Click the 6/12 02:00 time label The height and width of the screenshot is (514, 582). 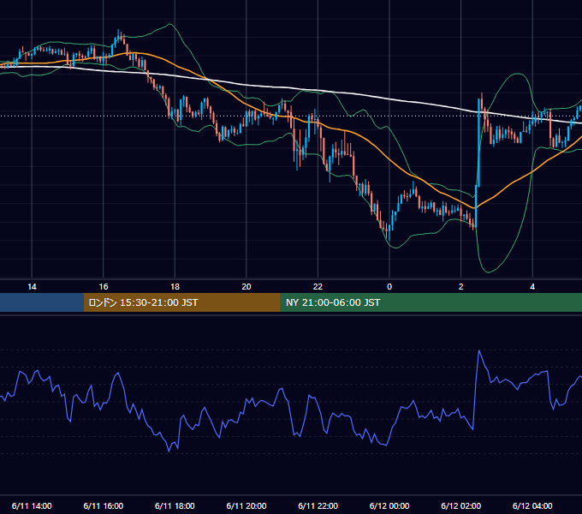[x=461, y=505]
